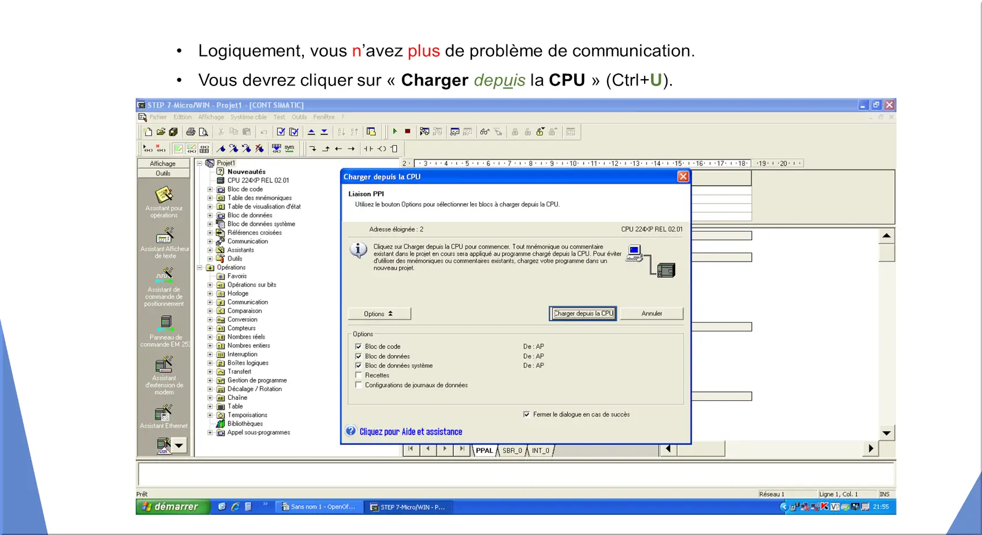Viewport: 982px width, 535px height.
Task: Click the Options button in the dialog
Action: 379,314
